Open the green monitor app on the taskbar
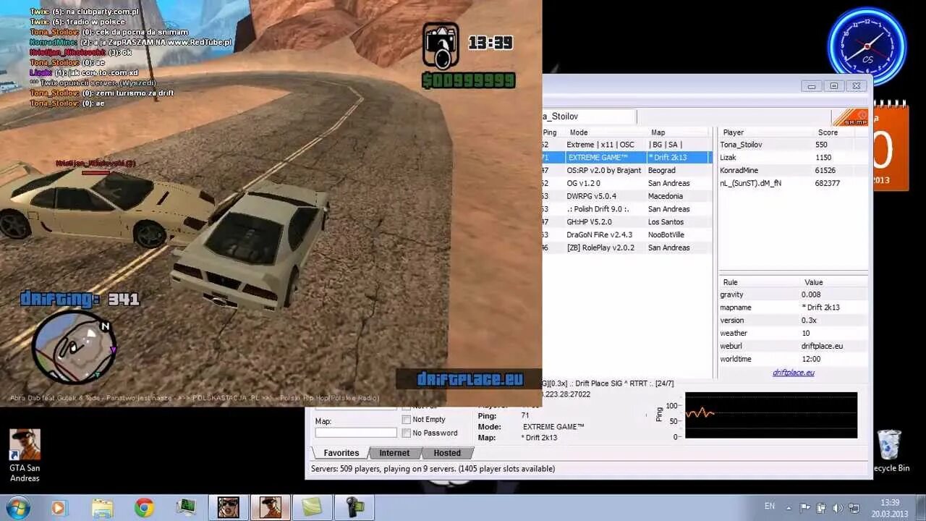 tap(186, 507)
